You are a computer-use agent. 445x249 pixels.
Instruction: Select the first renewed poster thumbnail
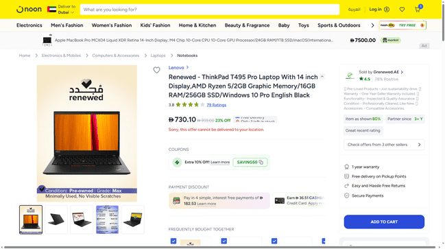click(x=31, y=220)
